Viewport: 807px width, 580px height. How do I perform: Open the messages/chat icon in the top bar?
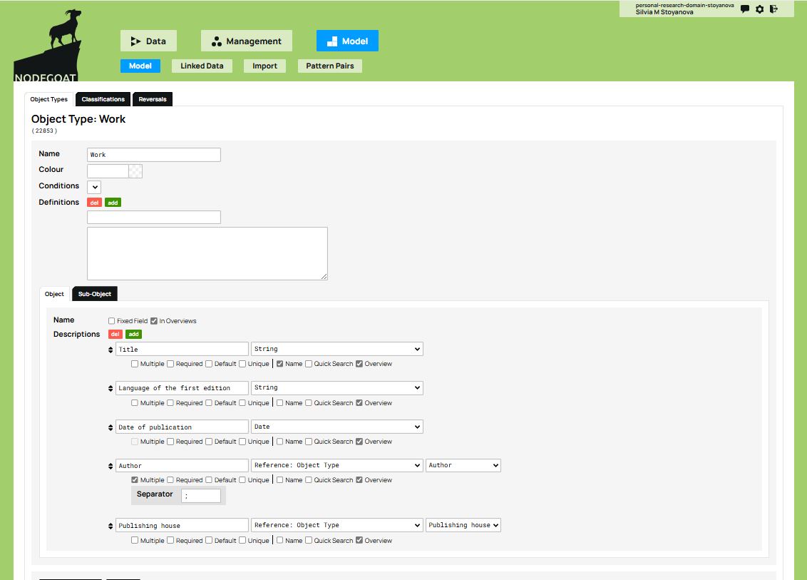(744, 9)
